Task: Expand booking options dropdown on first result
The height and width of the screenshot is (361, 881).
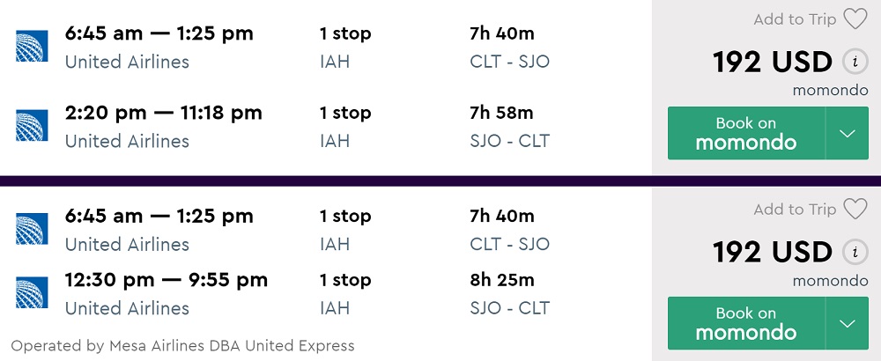Action: pos(847,133)
